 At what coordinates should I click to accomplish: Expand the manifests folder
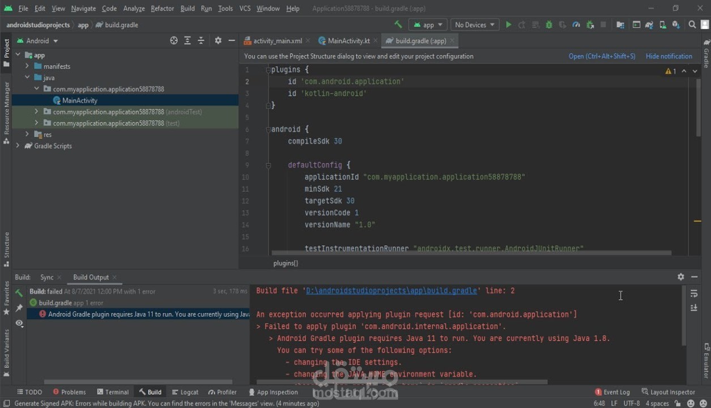(27, 66)
